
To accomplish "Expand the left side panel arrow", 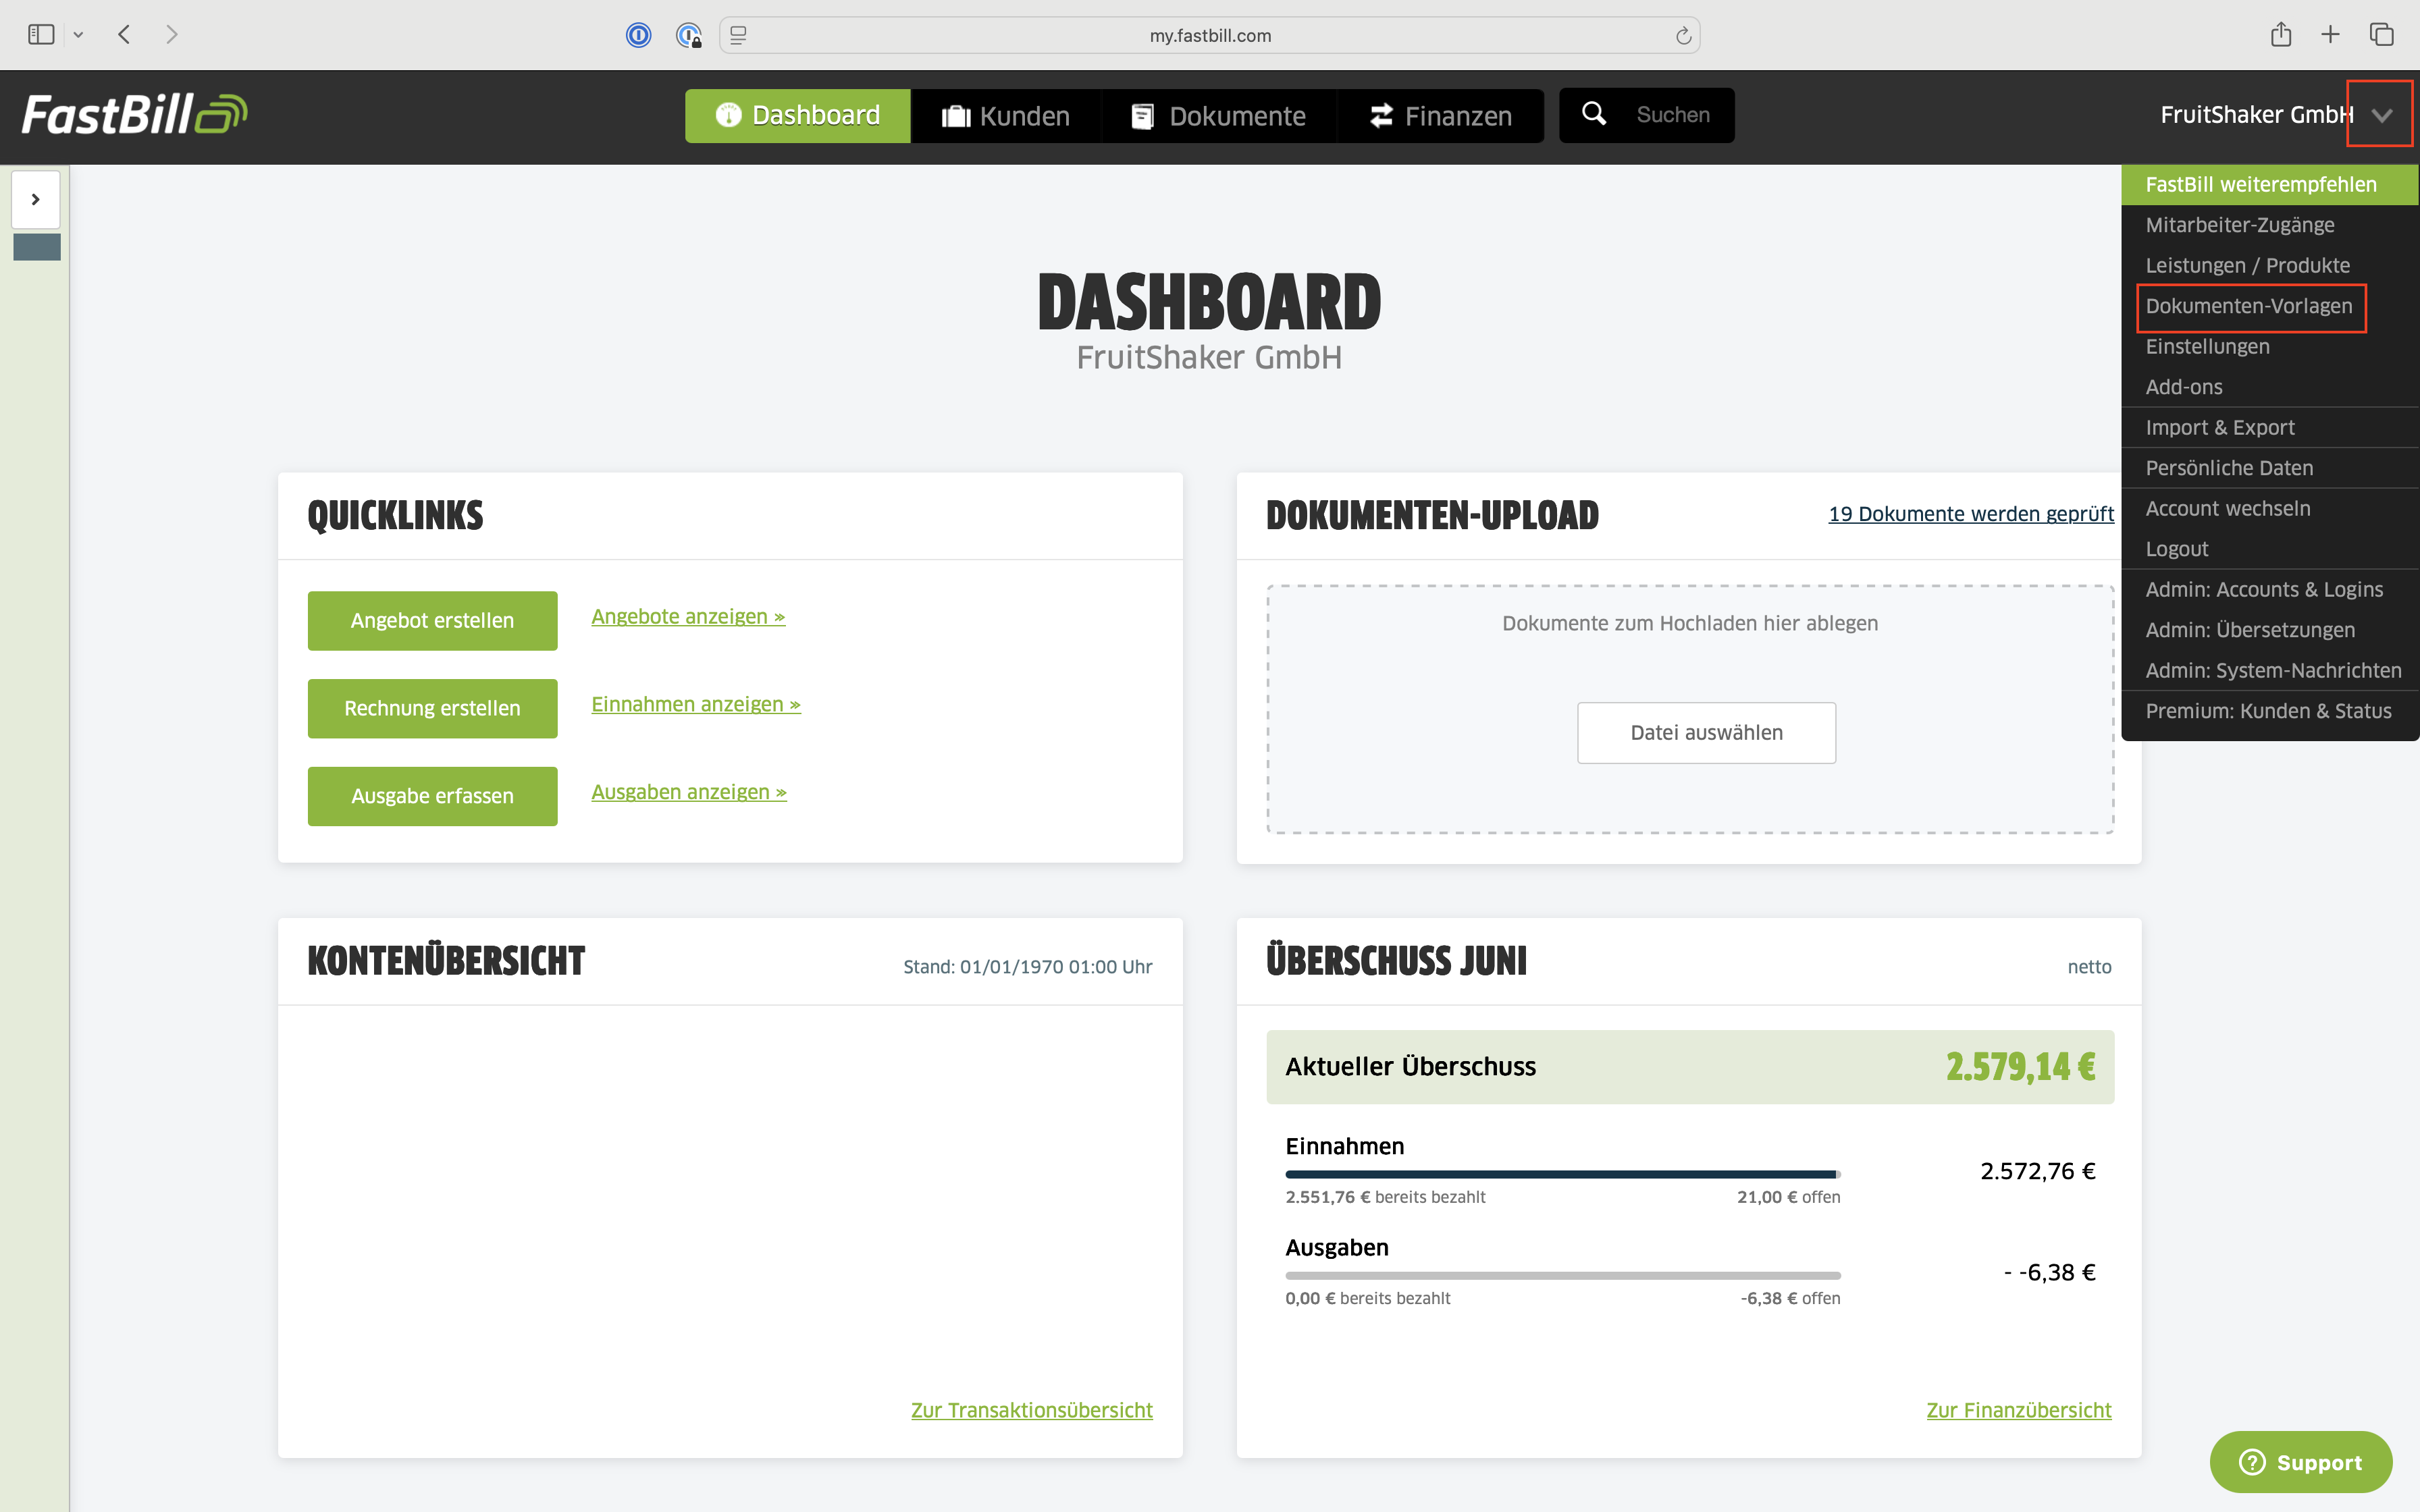I will click(36, 199).
